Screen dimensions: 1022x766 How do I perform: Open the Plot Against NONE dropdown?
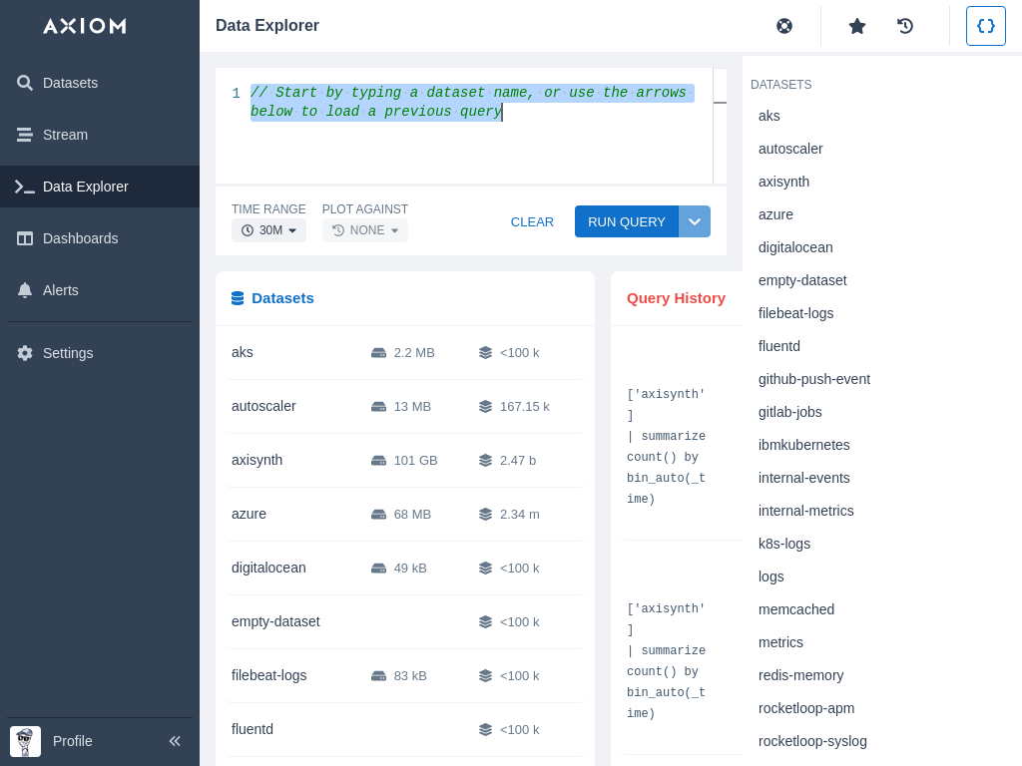pos(365,230)
